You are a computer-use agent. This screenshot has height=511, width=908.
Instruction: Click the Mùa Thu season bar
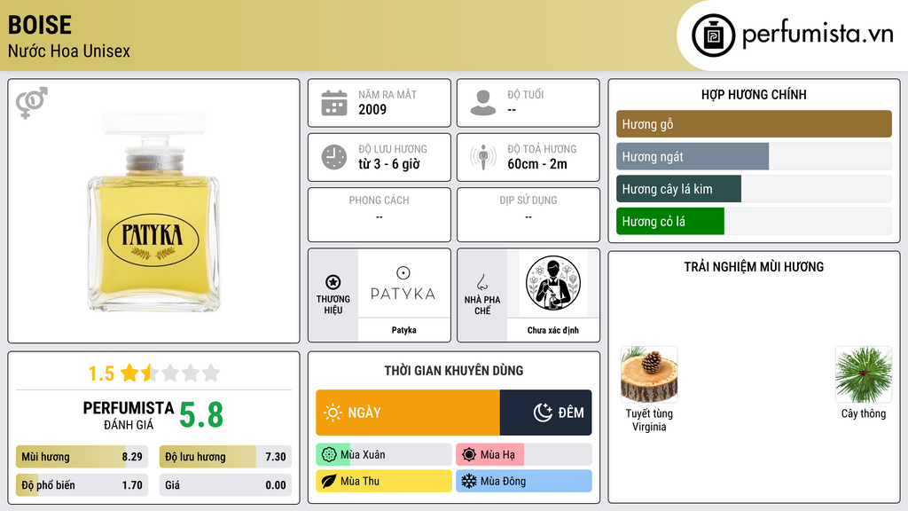pyautogui.click(x=384, y=481)
